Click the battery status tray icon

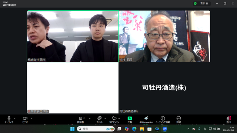[x=219, y=129]
